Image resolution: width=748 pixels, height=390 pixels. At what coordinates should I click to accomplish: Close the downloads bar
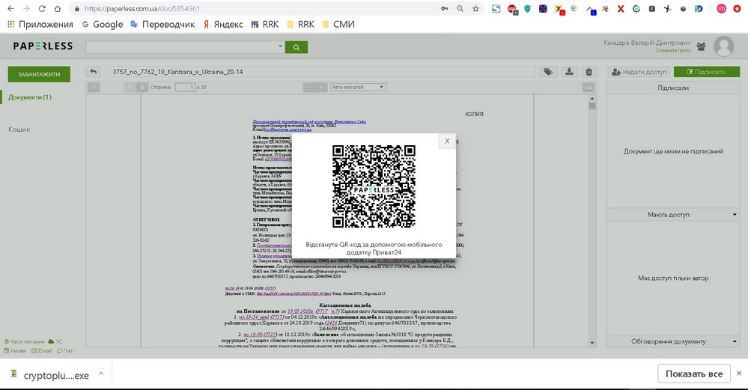tap(739, 374)
